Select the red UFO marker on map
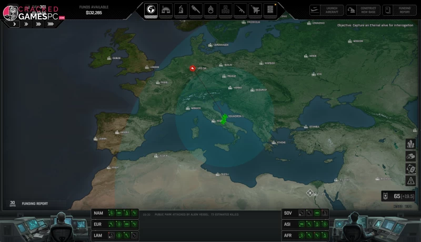Viewport: 421px width, 242px height. tap(193, 68)
